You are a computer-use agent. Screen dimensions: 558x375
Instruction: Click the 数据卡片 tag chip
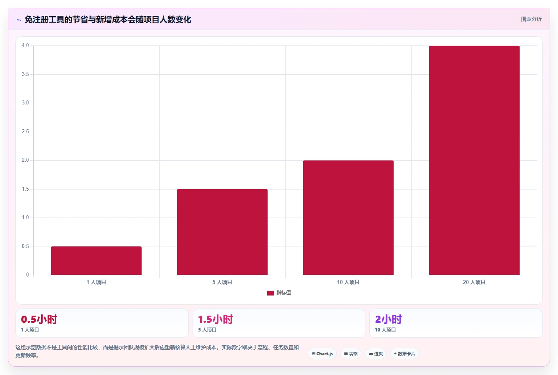[x=405, y=354]
